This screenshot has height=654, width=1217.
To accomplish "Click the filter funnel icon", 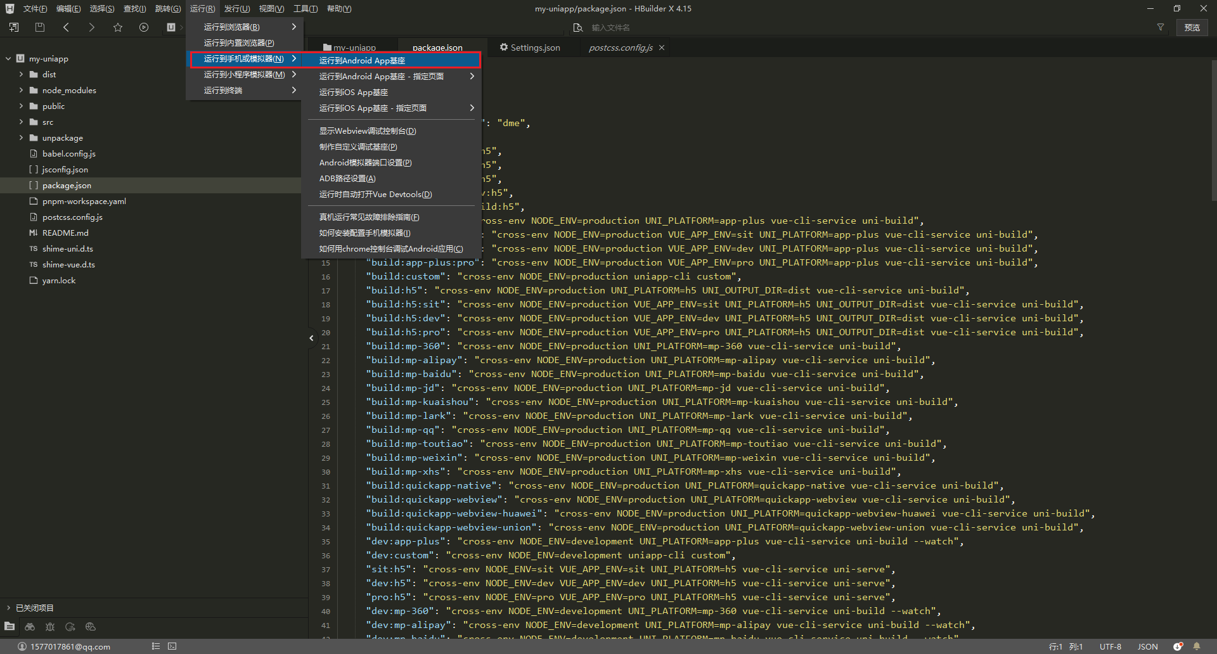I will pyautogui.click(x=1161, y=27).
